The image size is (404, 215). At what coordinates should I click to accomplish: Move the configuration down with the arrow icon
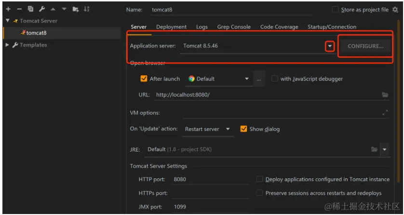click(x=64, y=9)
